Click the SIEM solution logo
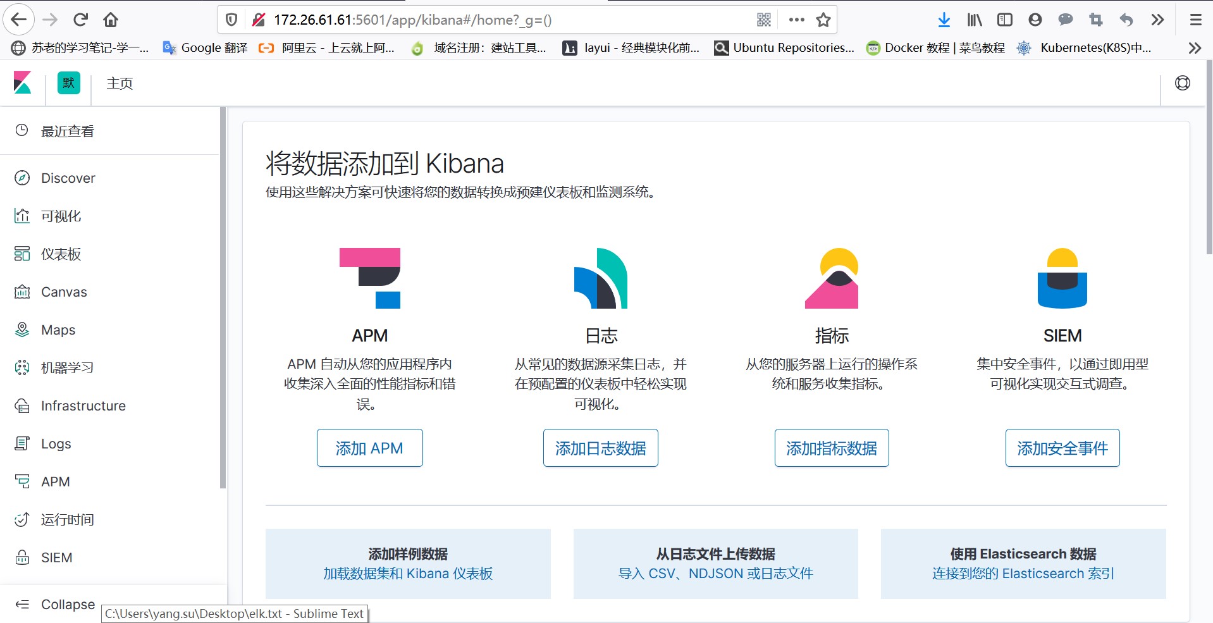This screenshot has width=1213, height=623. pos(1062,278)
